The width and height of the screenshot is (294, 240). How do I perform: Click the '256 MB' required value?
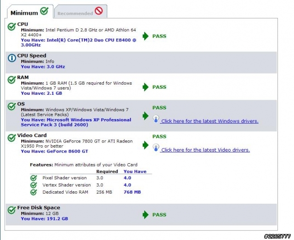(x=104, y=192)
